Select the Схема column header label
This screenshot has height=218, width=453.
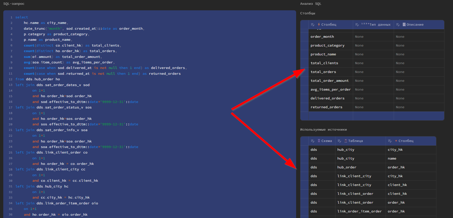pos(327,141)
